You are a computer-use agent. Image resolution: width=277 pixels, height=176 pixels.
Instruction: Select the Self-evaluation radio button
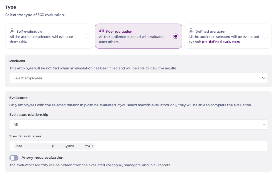tap(86, 36)
